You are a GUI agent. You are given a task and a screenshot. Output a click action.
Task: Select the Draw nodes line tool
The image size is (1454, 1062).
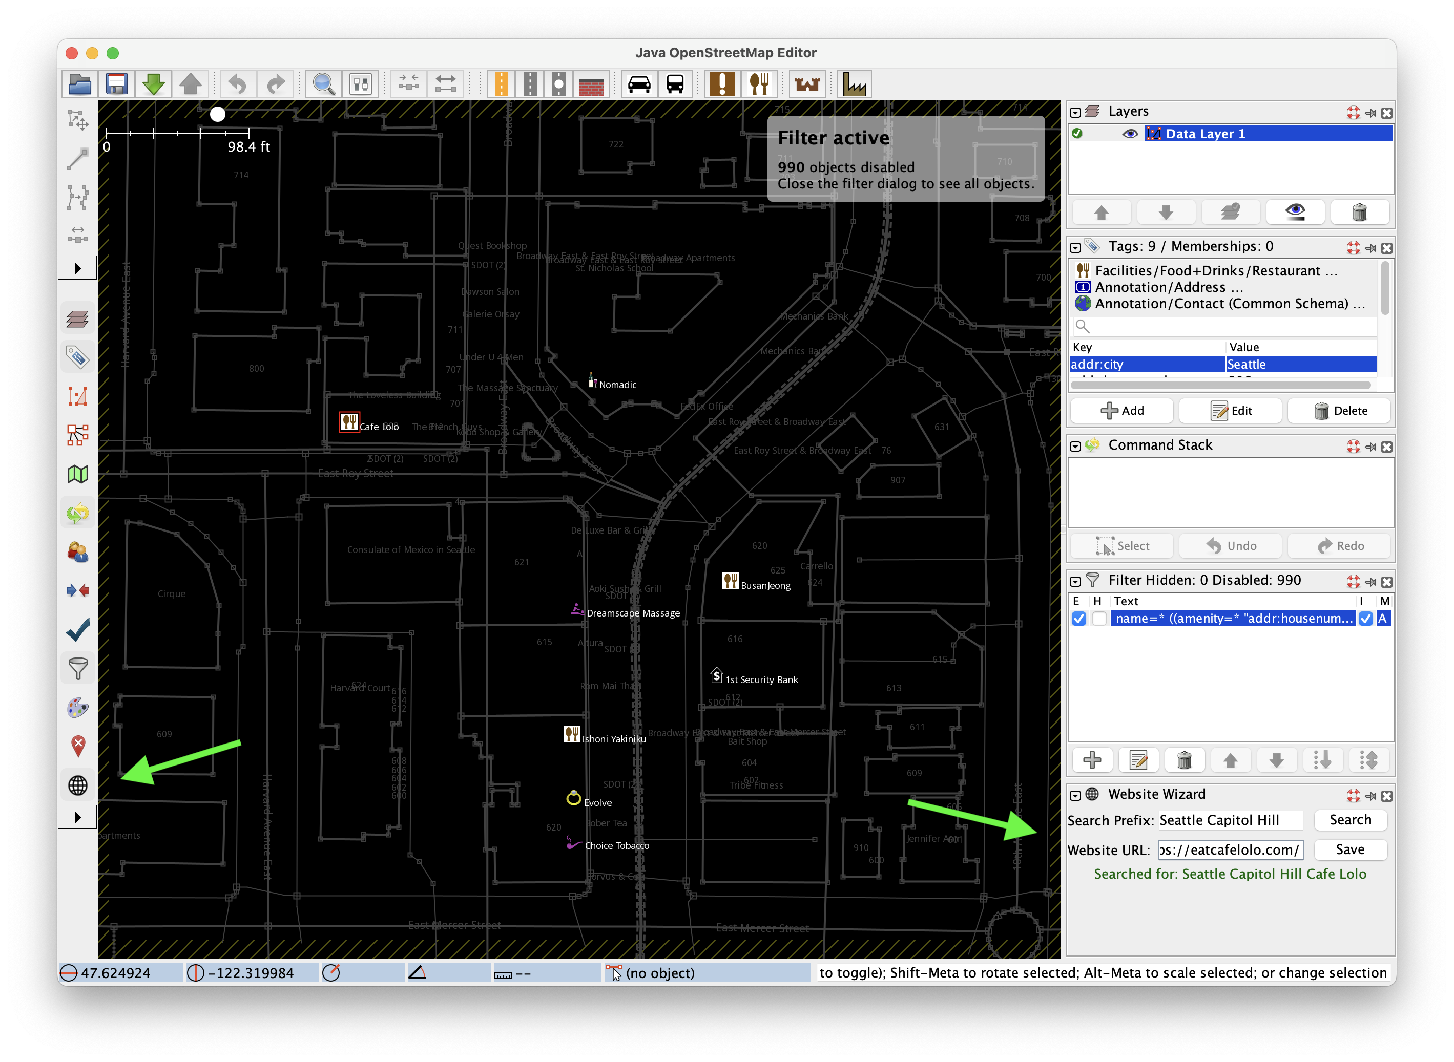[78, 158]
